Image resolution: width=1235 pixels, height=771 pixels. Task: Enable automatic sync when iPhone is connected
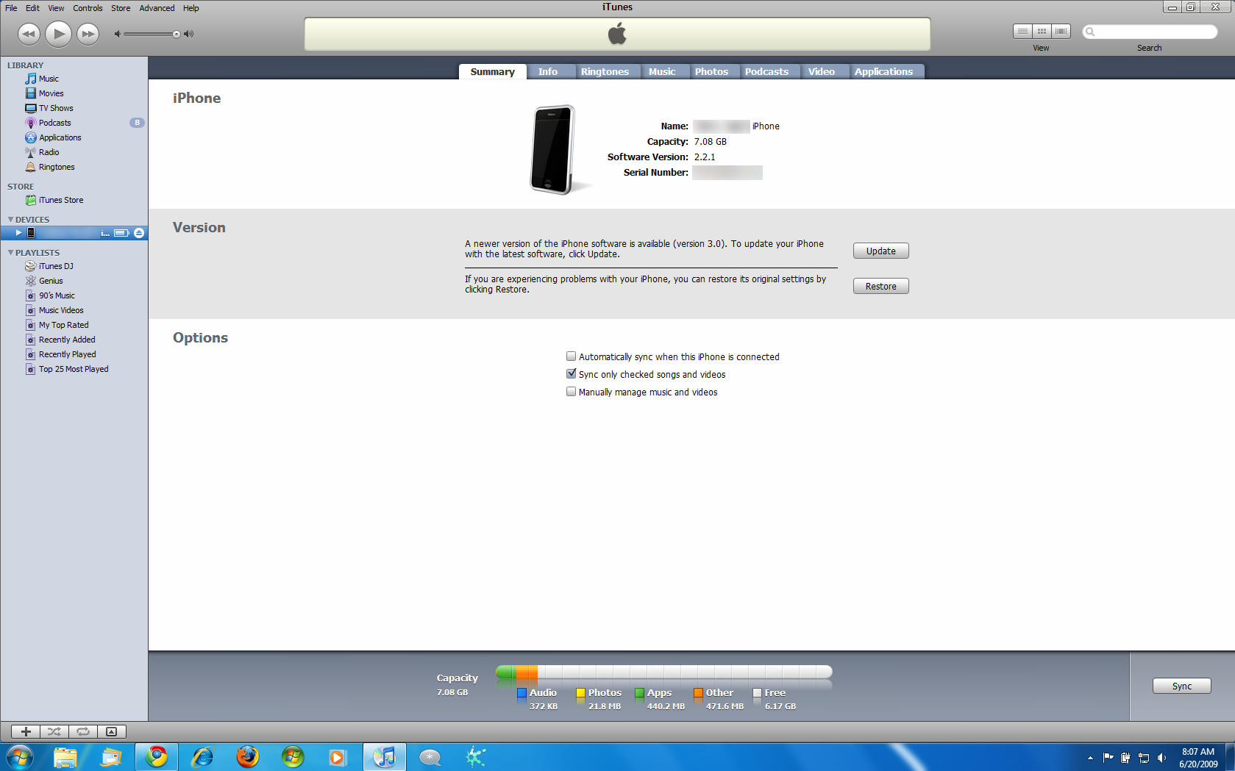(571, 356)
